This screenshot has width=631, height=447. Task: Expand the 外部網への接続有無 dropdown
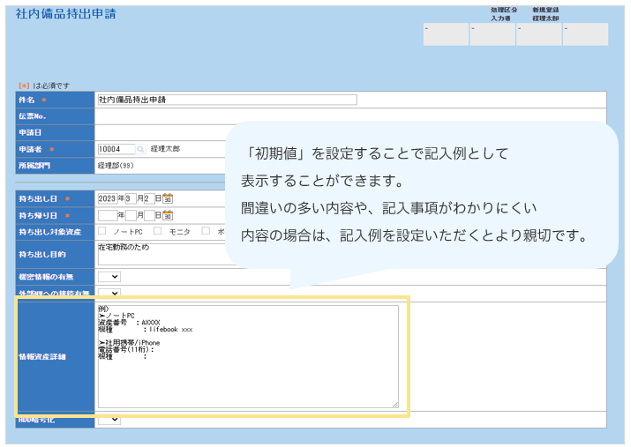click(109, 293)
